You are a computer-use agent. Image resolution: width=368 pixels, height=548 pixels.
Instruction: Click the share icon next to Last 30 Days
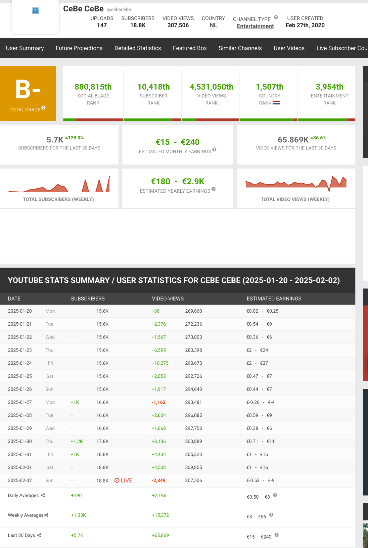(x=39, y=535)
